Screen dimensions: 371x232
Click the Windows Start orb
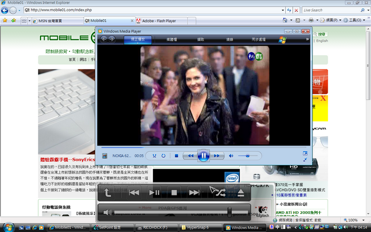8,227
